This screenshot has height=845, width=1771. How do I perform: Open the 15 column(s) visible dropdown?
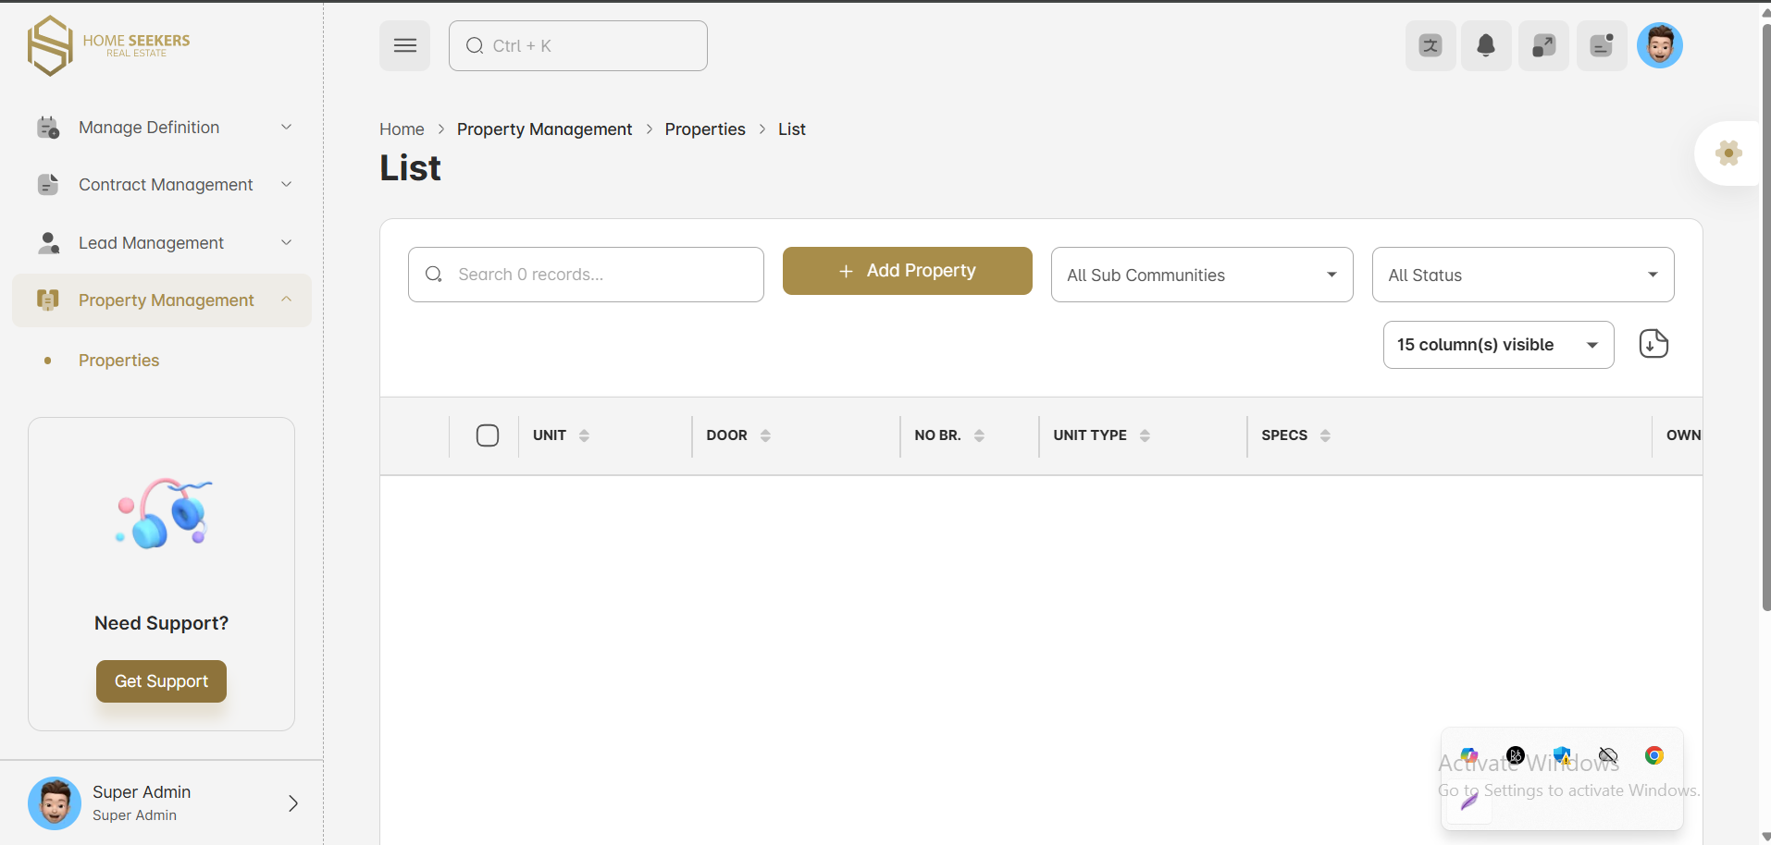tap(1497, 345)
